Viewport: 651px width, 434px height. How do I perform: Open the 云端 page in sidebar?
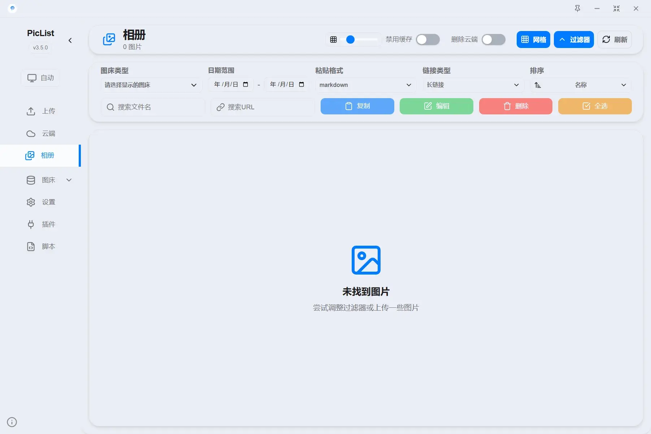pos(41,133)
